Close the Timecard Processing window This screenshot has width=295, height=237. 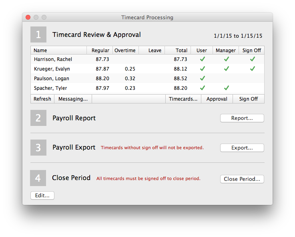click(x=28, y=17)
